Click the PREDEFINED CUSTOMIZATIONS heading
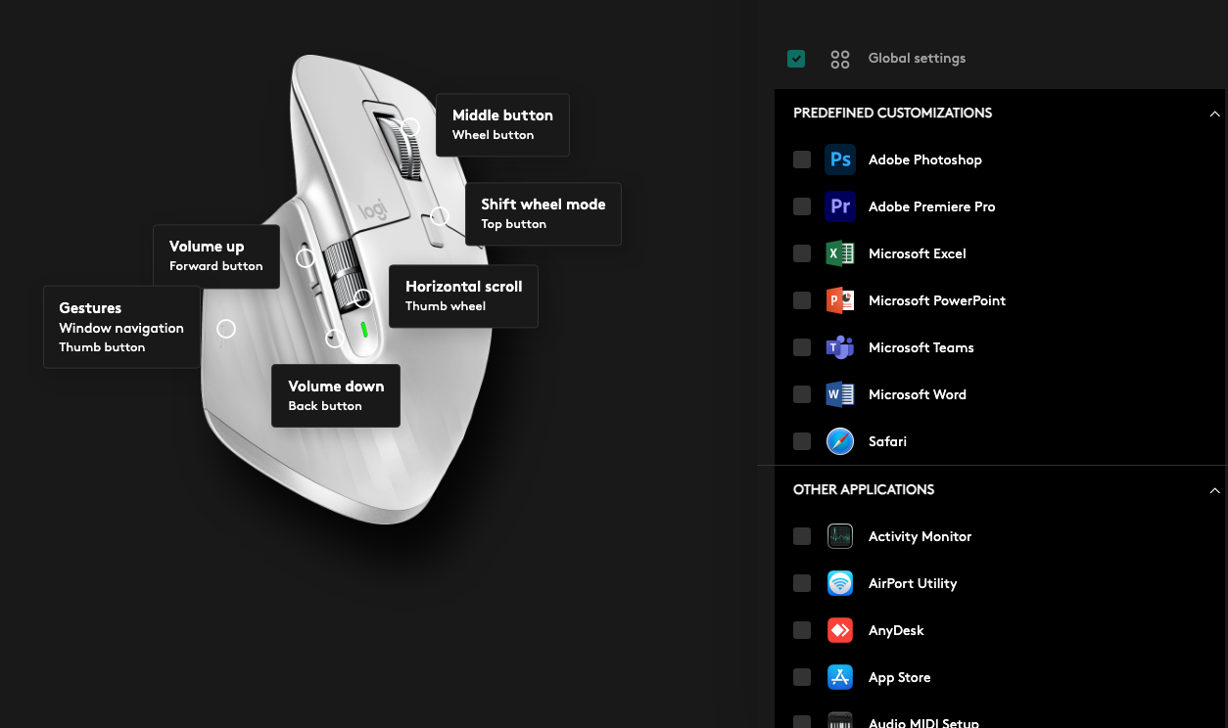 893,114
